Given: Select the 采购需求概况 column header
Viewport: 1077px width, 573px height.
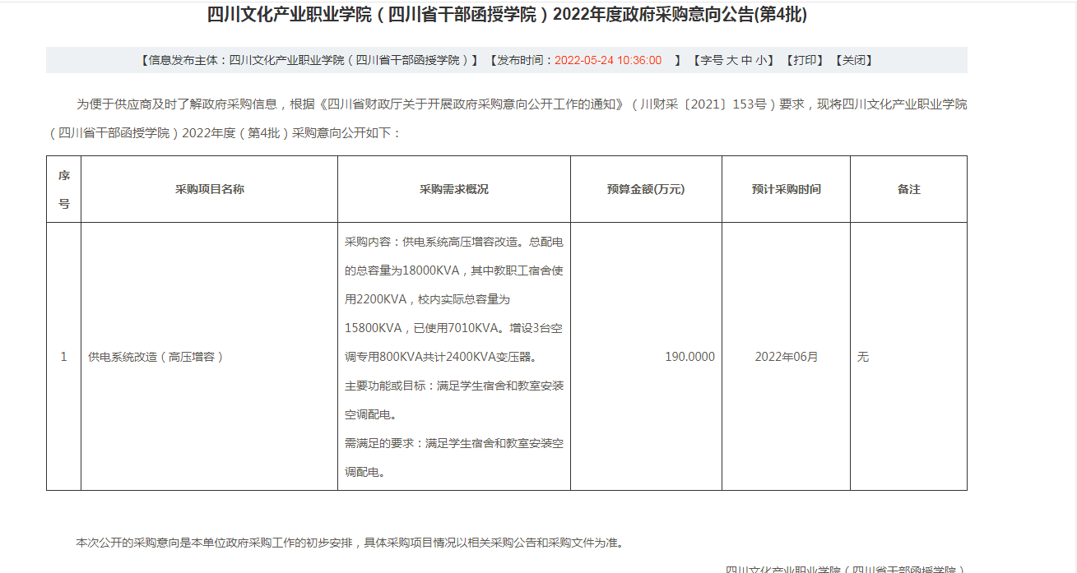Looking at the screenshot, I should [454, 189].
